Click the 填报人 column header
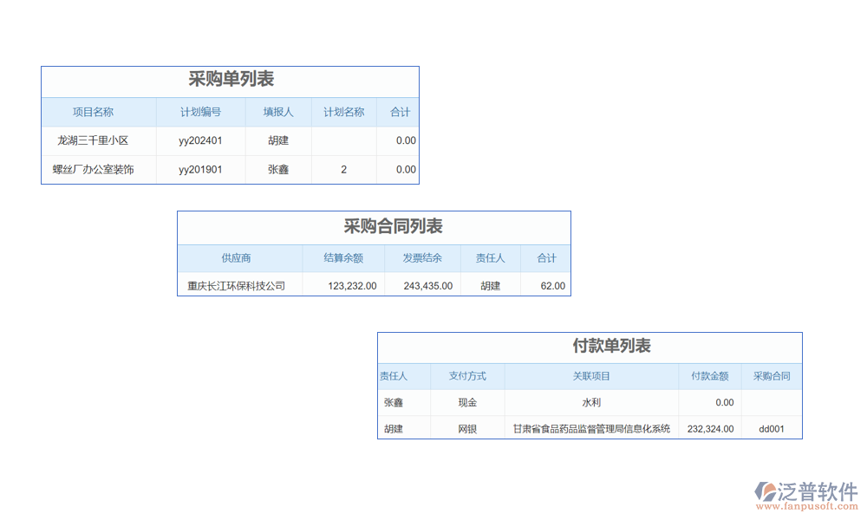 (278, 112)
